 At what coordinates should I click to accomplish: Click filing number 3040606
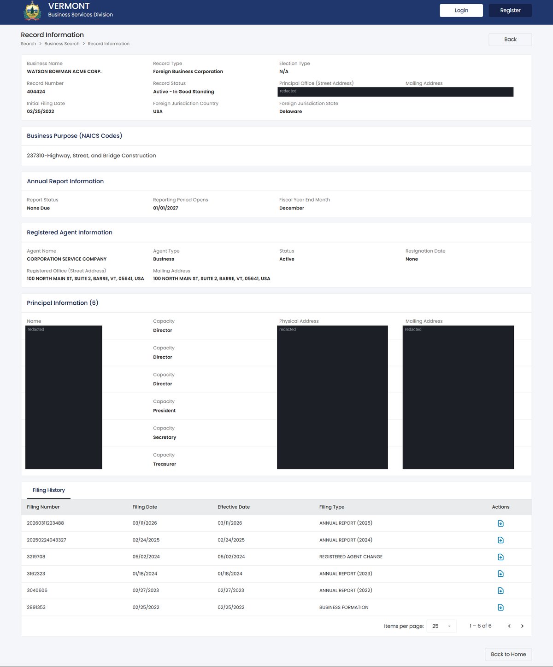point(37,590)
